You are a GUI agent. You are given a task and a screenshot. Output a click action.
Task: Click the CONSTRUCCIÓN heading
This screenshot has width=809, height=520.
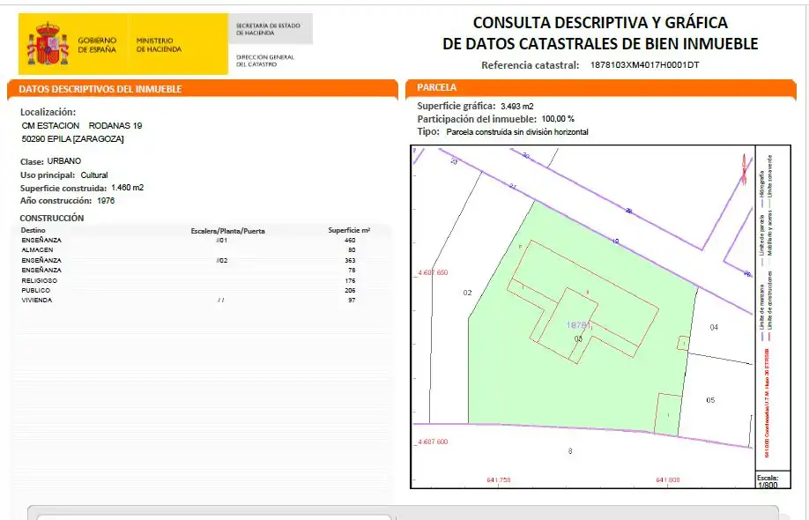pos(52,218)
